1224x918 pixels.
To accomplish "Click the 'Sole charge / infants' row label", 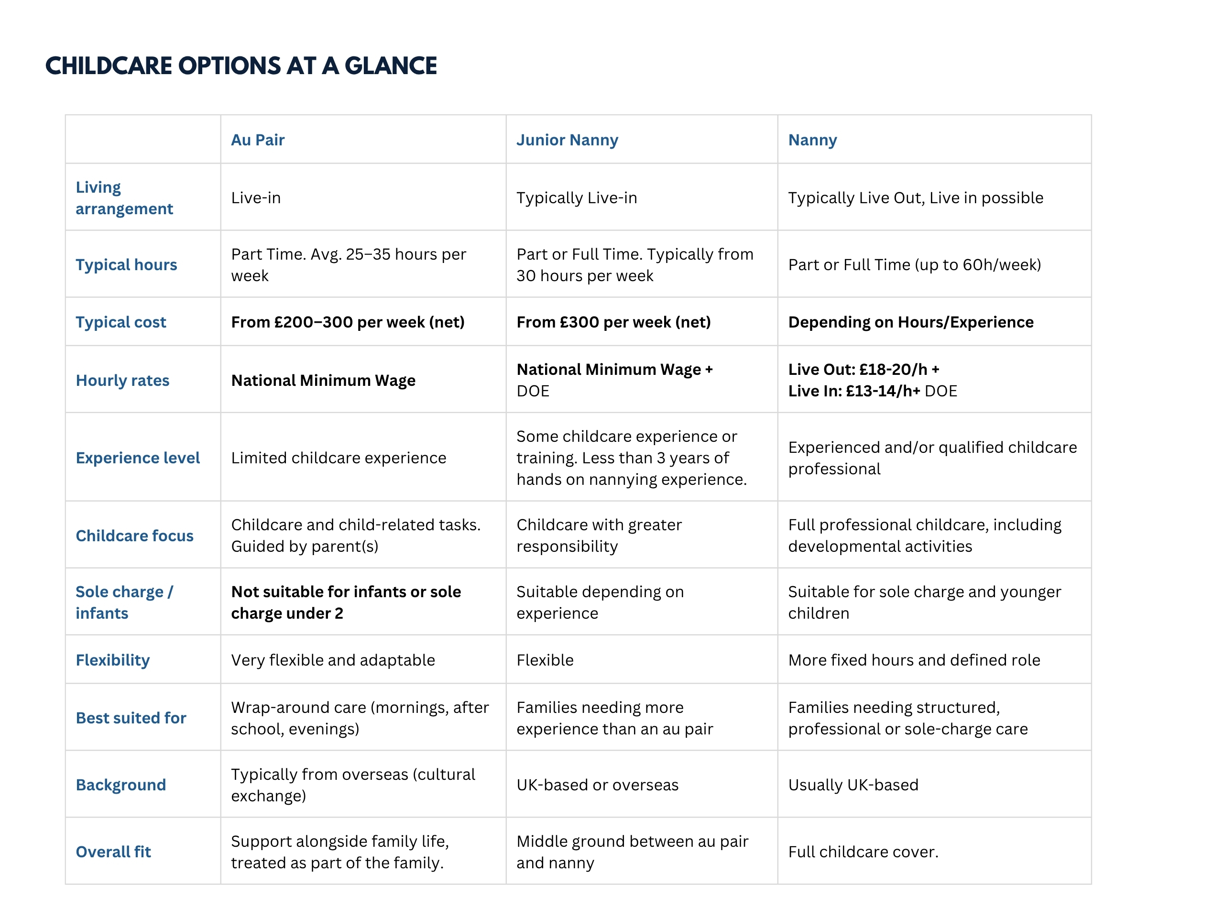I will tap(124, 602).
